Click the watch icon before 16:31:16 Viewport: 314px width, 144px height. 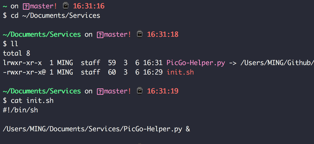click(66, 6)
